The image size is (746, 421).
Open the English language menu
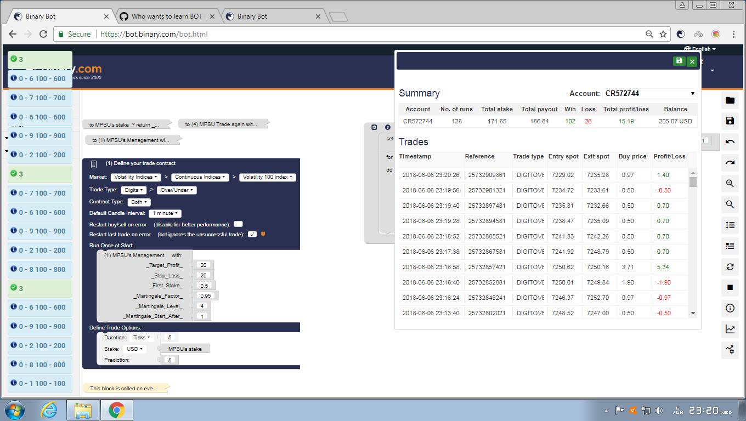[700, 49]
